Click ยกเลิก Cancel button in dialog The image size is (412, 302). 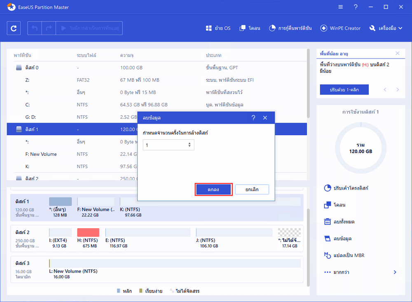tap(252, 190)
